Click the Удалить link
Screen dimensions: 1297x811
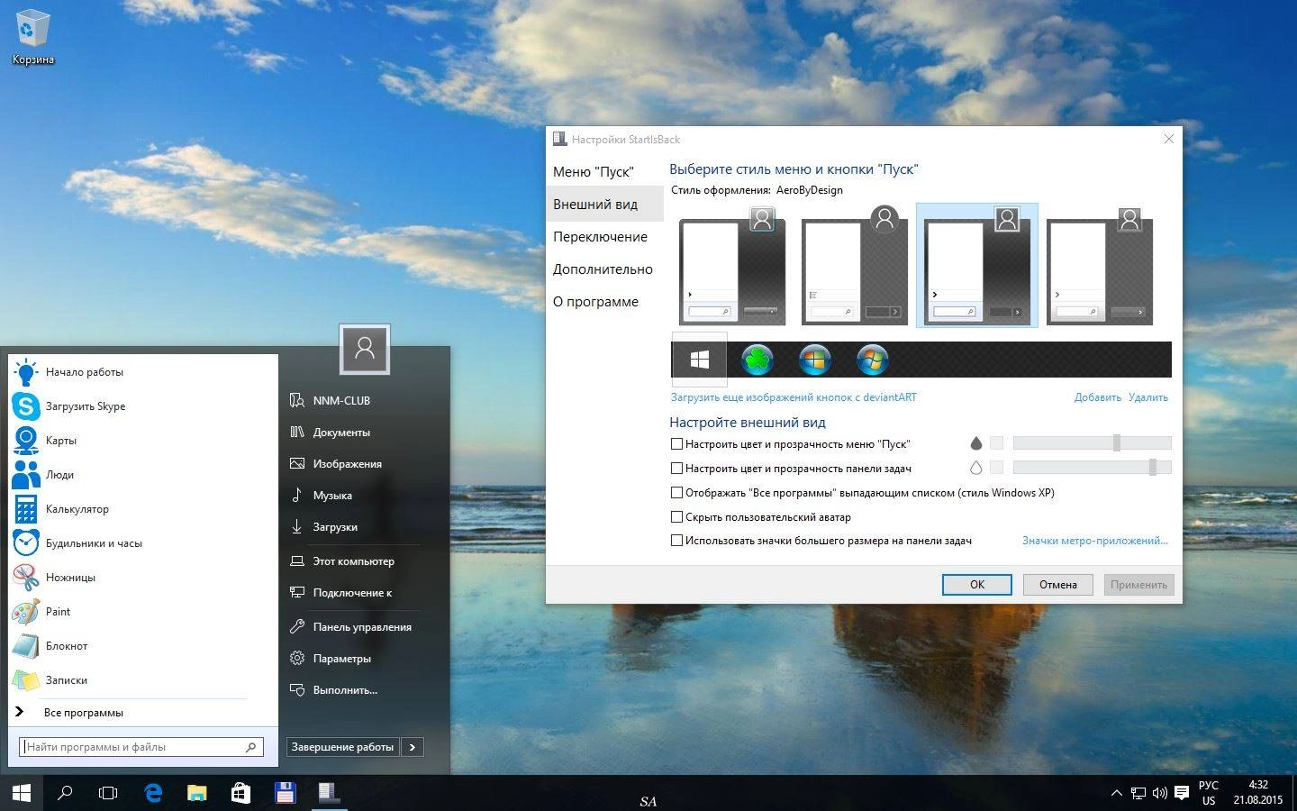coord(1148,397)
